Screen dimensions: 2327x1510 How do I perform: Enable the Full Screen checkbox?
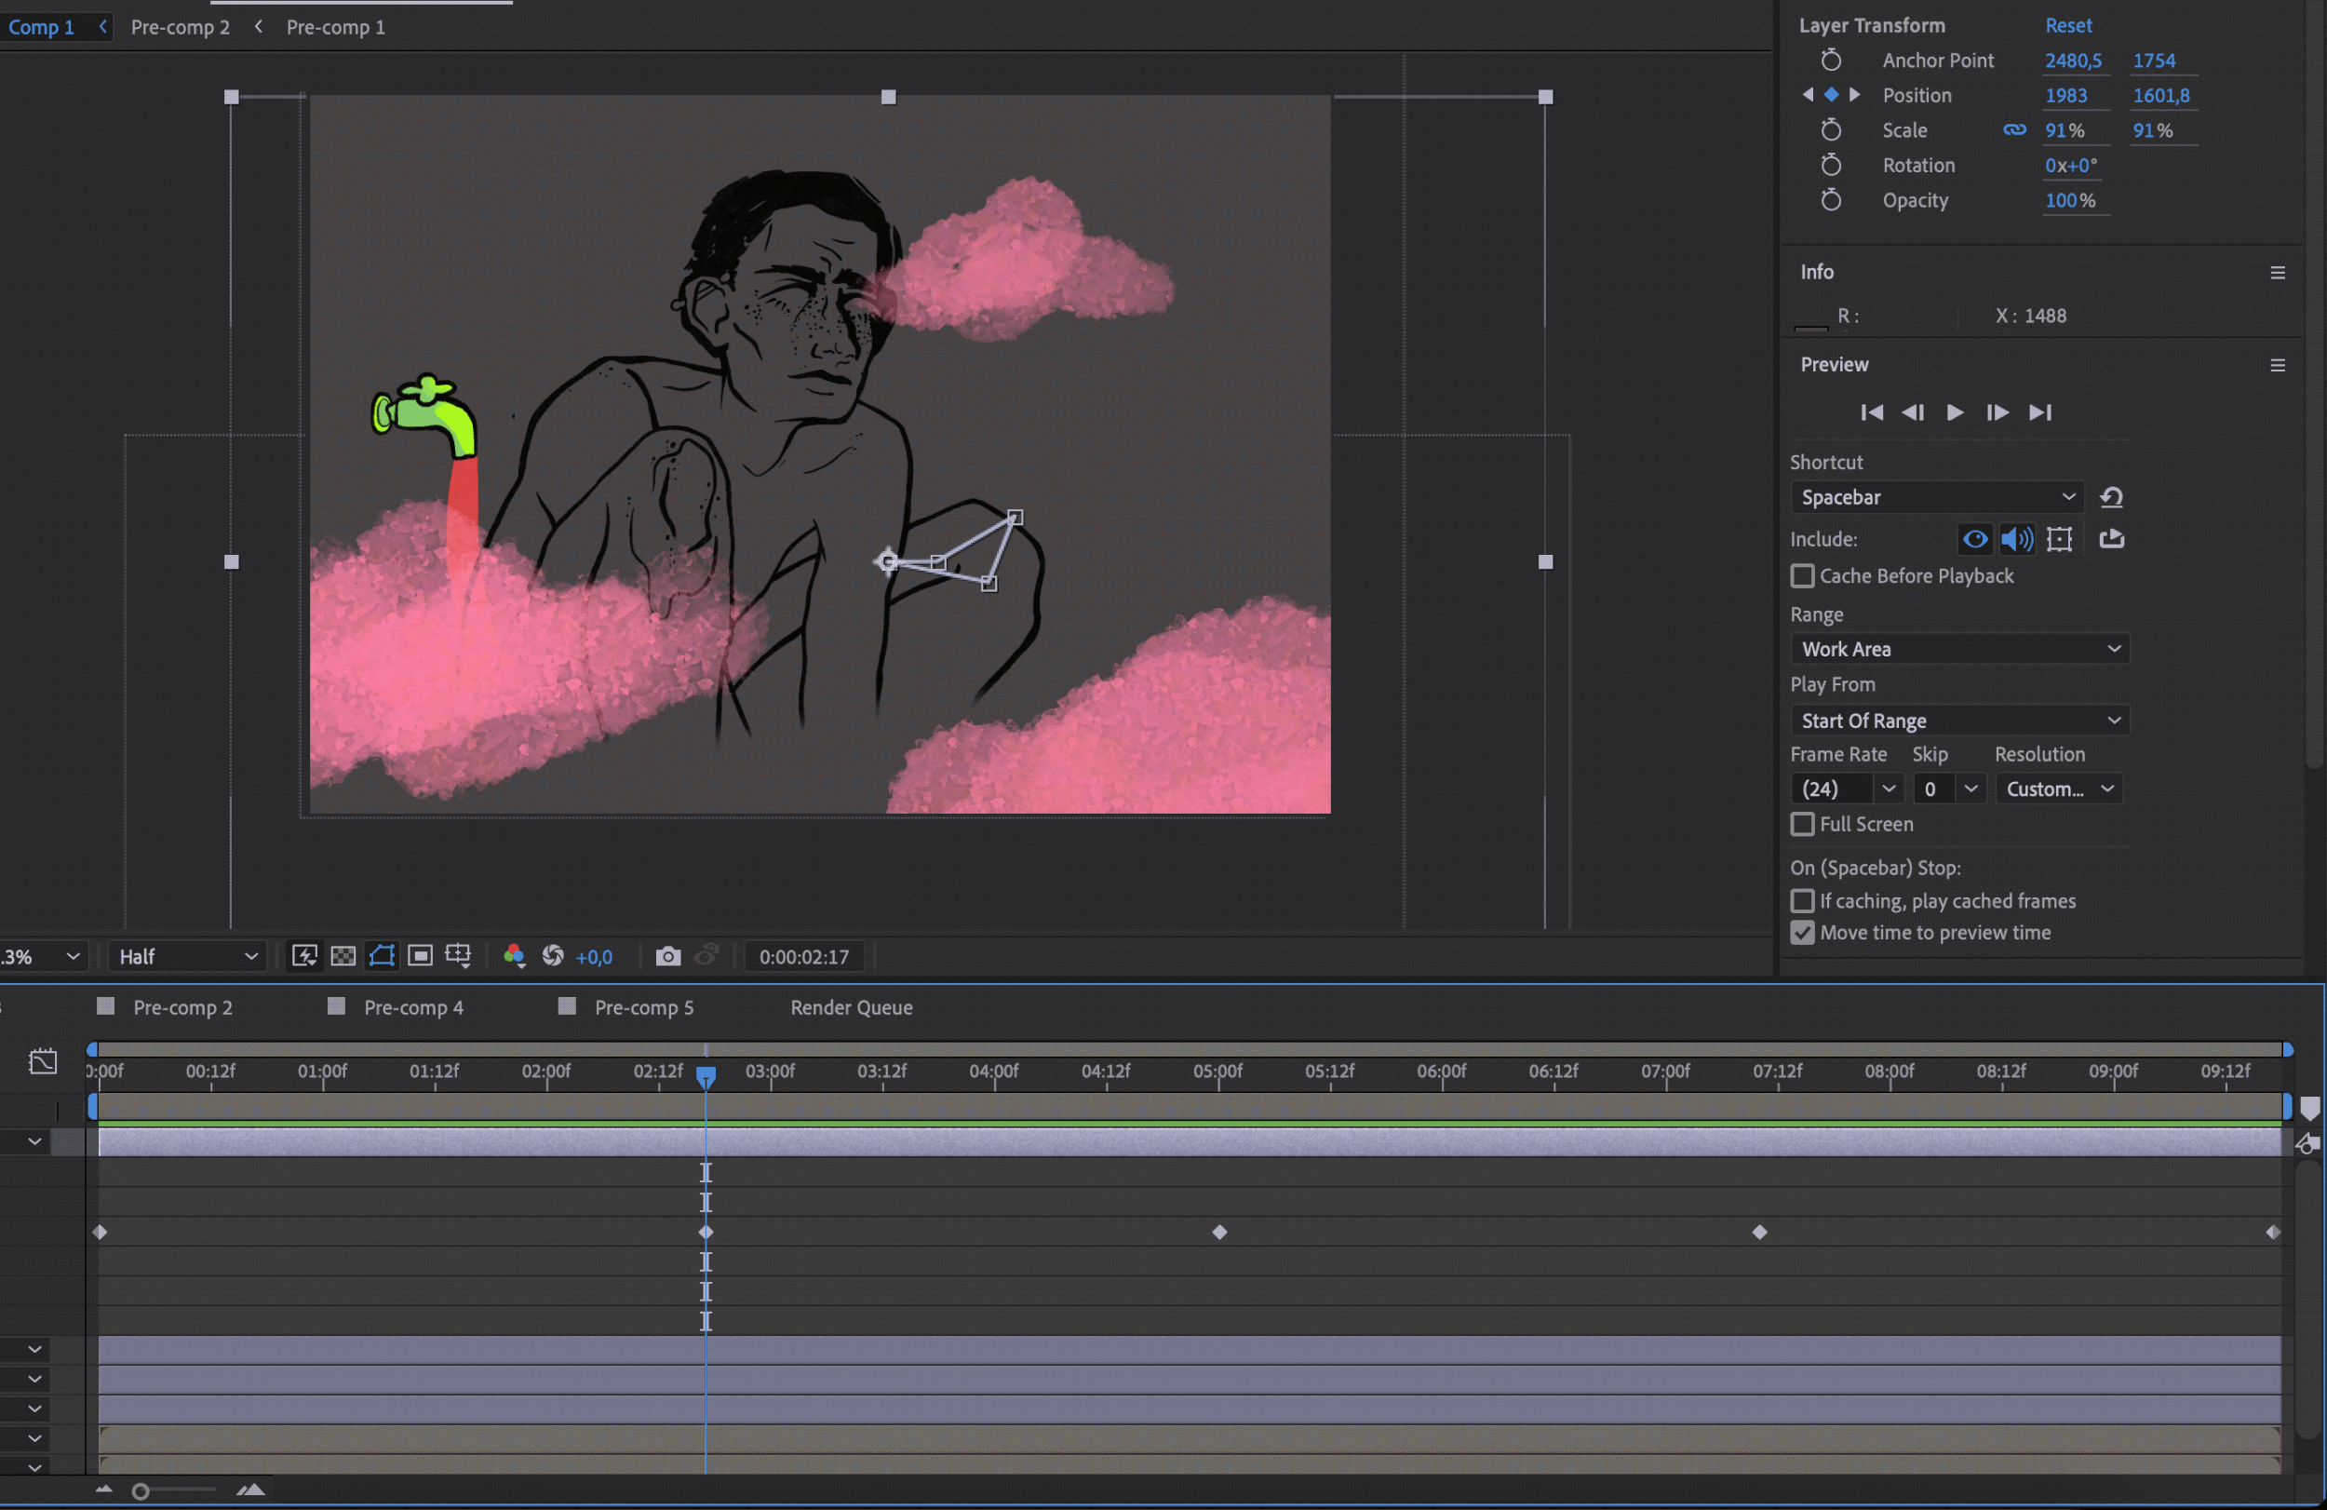point(1802,824)
